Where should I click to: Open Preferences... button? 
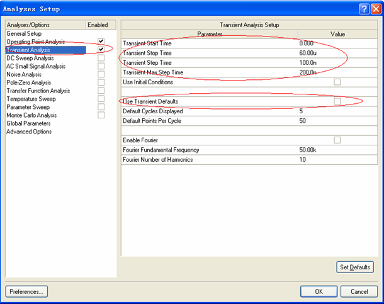tap(26, 291)
